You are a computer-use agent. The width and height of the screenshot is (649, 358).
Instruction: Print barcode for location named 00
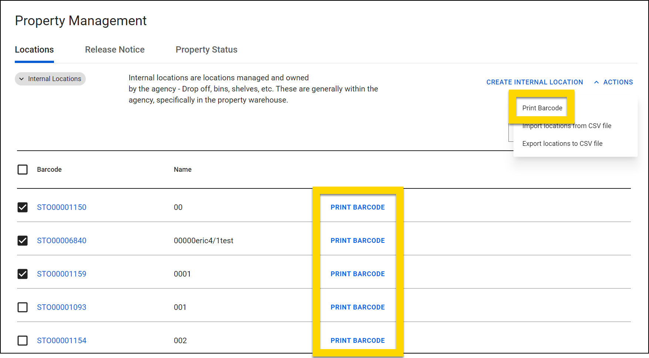coord(358,207)
